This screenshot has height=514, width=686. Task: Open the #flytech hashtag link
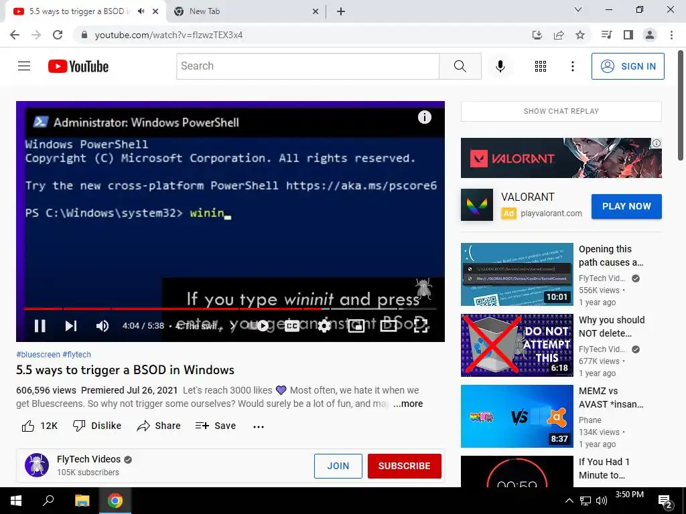76,355
